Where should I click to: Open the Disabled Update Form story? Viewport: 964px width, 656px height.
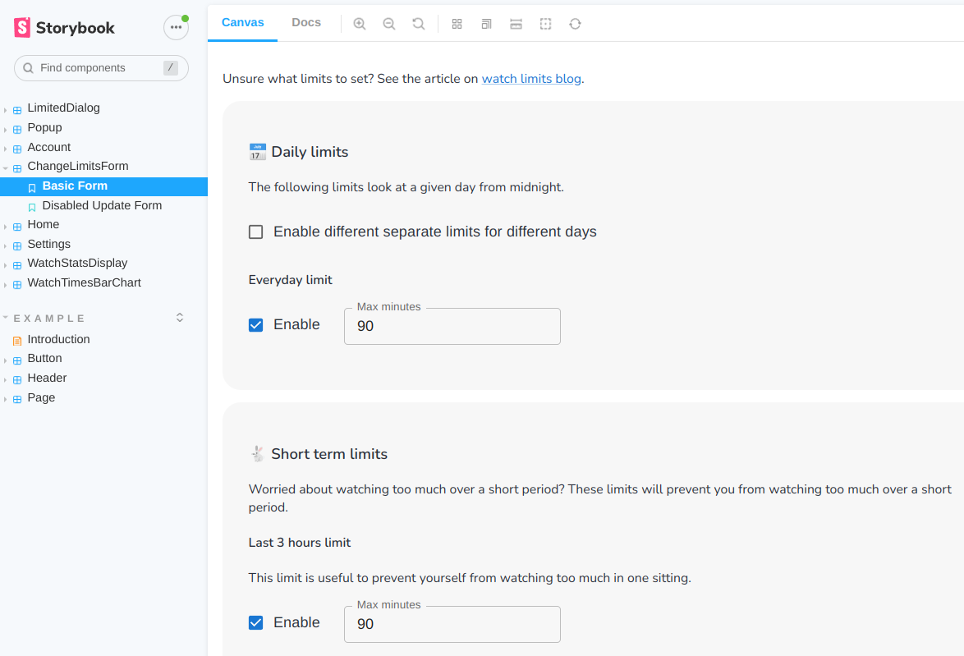point(102,206)
